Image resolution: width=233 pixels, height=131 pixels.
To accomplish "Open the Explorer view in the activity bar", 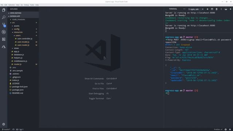I will [x=4, y=10].
